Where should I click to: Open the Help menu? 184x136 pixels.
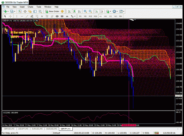pos(57,7)
